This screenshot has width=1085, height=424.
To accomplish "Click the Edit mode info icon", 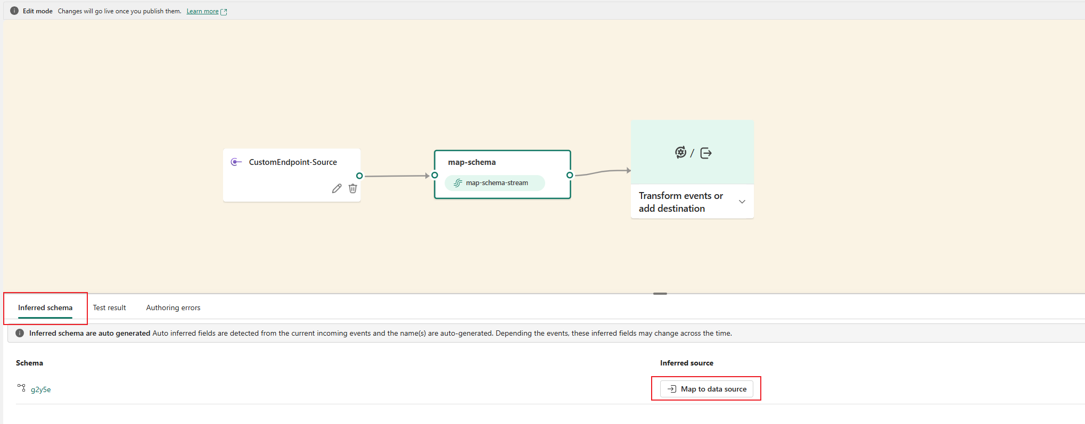I will pyautogui.click(x=14, y=11).
